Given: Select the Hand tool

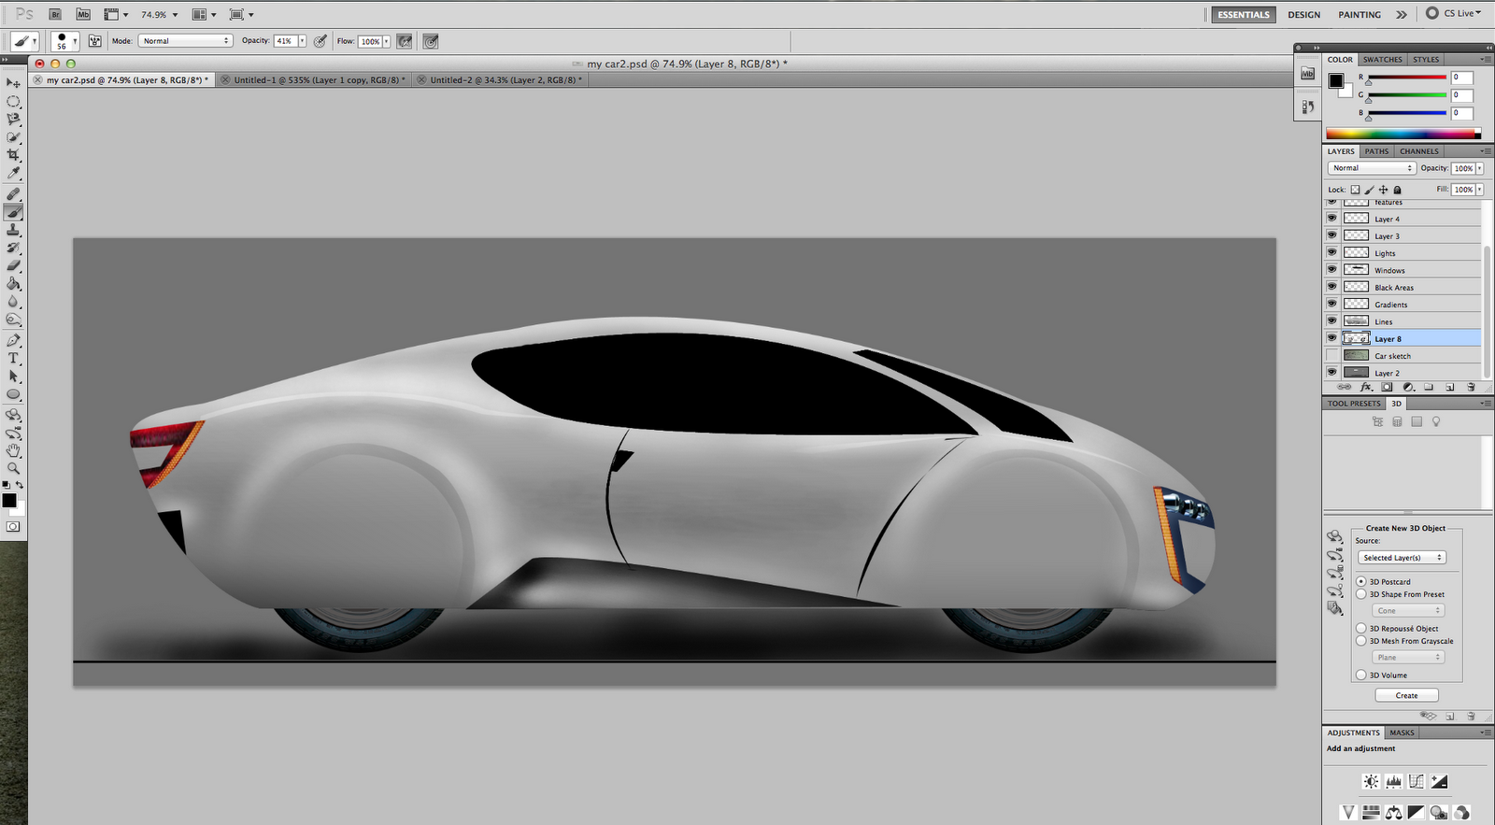Looking at the screenshot, I should pyautogui.click(x=13, y=450).
